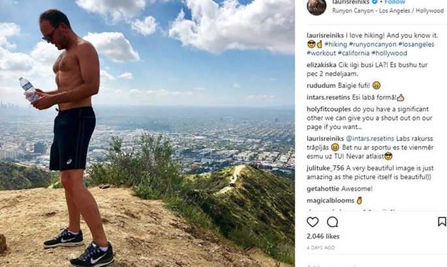Image resolution: width=447 pixels, height=267 pixels.
Task: Click the hiking photo on the hilltop
Action: pyautogui.click(x=147, y=133)
